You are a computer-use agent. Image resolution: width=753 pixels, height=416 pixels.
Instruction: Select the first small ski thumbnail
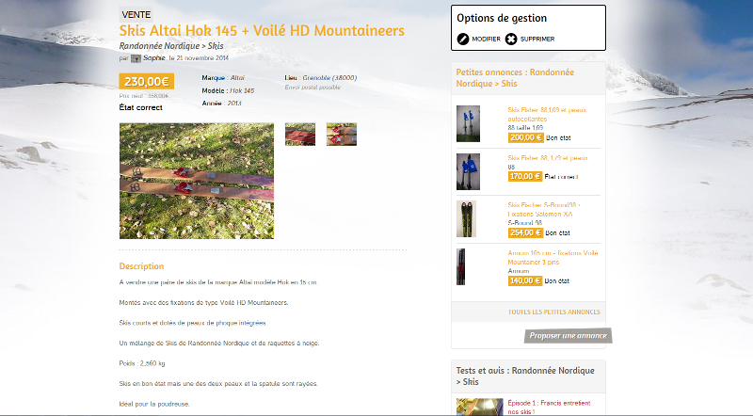tap(300, 134)
